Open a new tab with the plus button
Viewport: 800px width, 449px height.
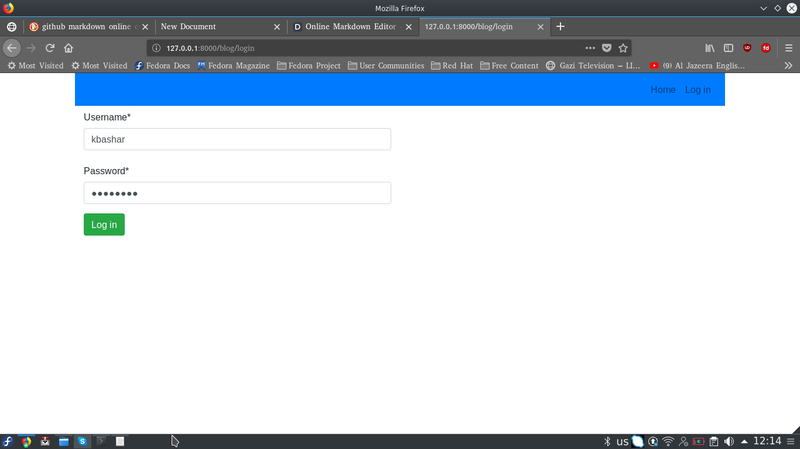[x=560, y=26]
